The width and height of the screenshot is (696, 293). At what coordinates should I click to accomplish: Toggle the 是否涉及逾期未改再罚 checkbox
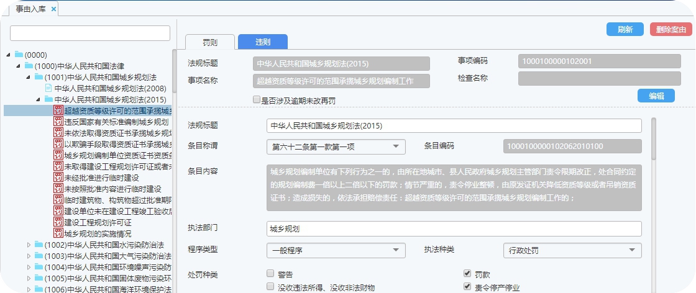(257, 100)
